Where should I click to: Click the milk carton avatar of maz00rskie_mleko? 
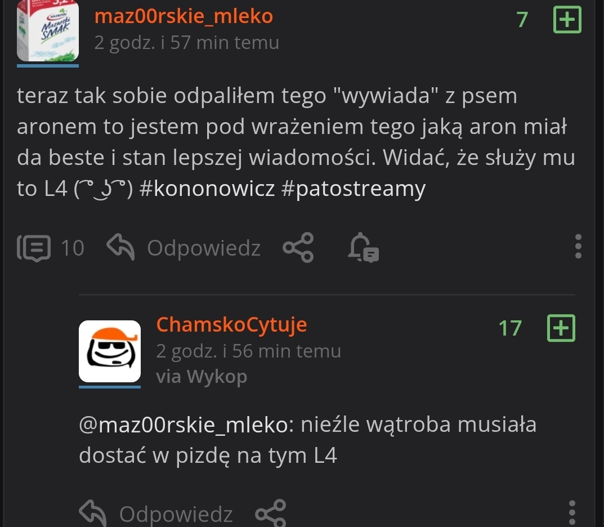(48, 31)
